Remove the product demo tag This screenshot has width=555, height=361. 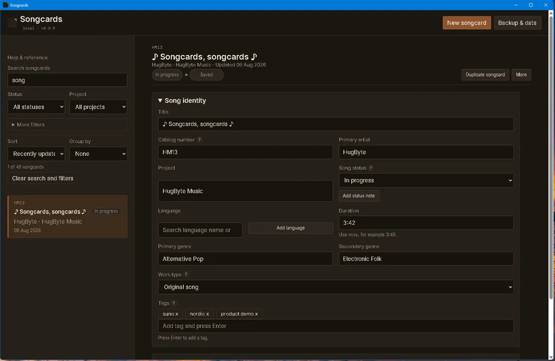click(x=239, y=314)
